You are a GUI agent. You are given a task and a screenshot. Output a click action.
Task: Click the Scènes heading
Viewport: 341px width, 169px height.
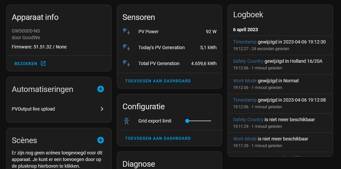coord(24,140)
